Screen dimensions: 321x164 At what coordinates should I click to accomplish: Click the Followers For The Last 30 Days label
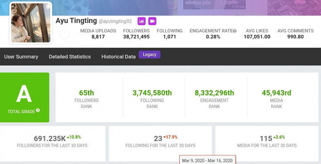click(x=52, y=146)
